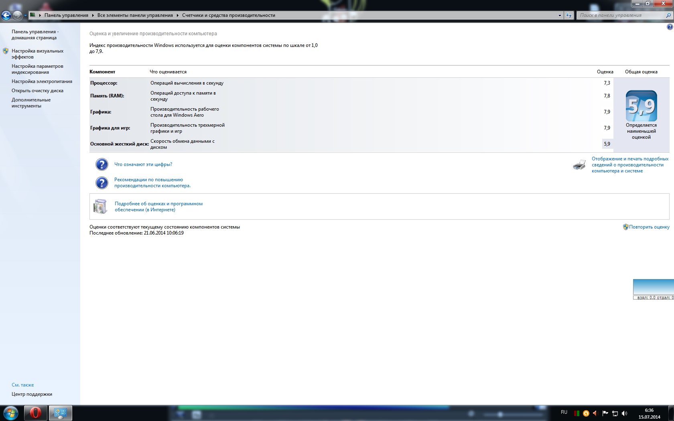Open Opera browser from the taskbar

[x=35, y=413]
